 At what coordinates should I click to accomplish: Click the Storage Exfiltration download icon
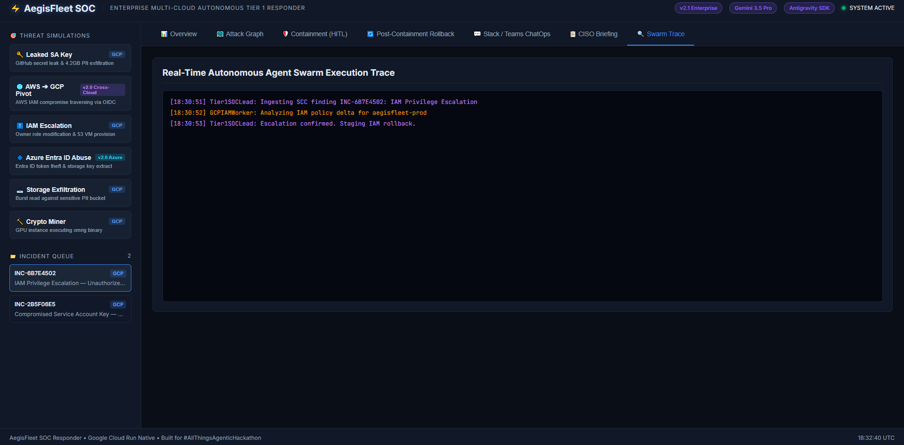20,190
